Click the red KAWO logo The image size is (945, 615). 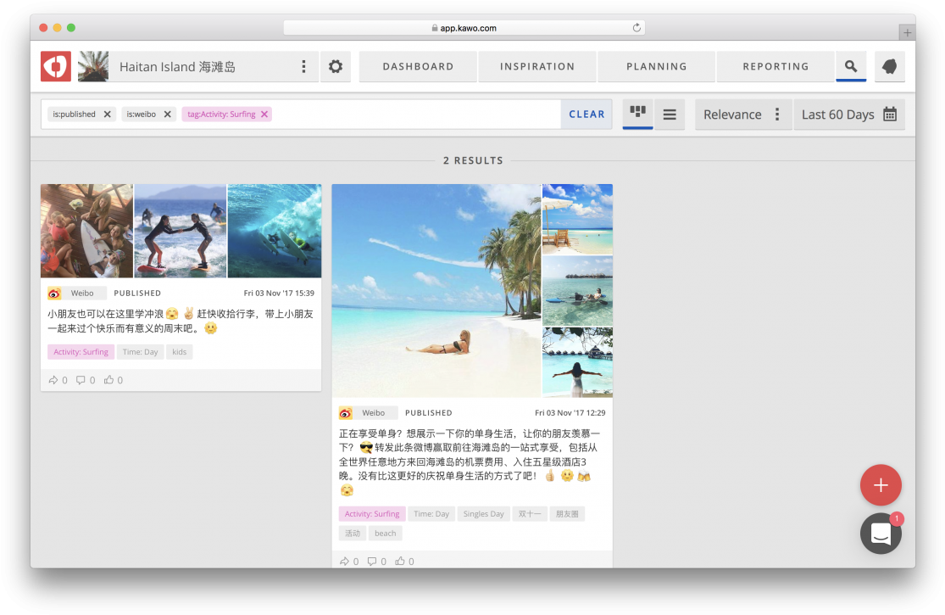[x=55, y=66]
